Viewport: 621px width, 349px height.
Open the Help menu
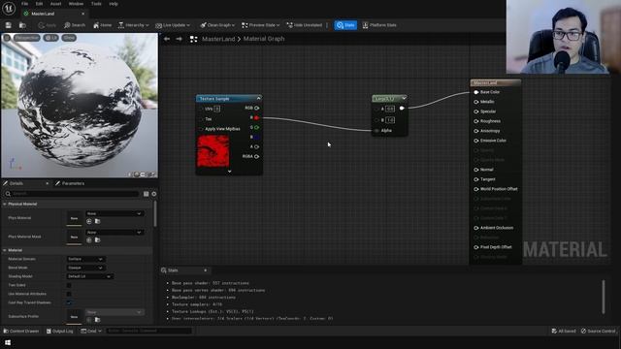(x=114, y=4)
